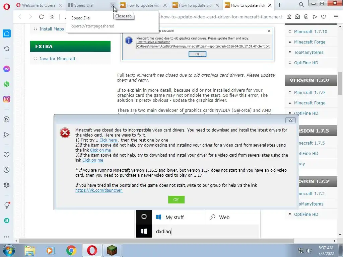Click the edit page icon in address bar
The height and width of the screenshot is (257, 343).
[289, 17]
